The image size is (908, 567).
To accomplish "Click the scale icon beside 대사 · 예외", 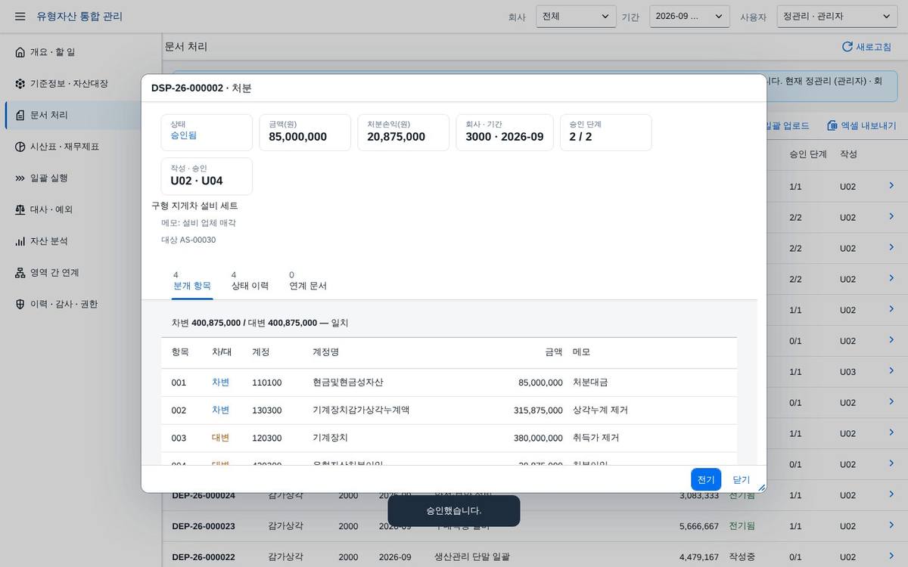I will (20, 209).
